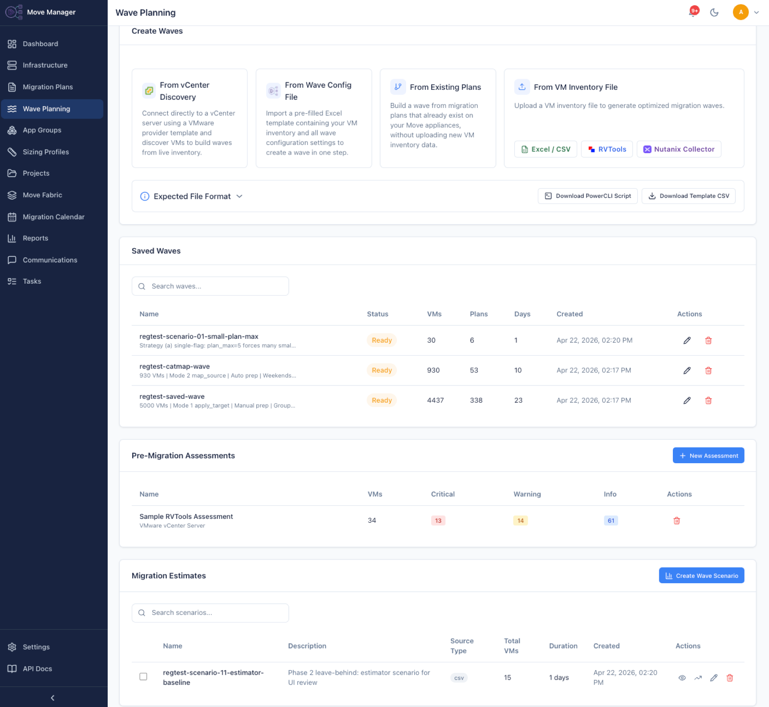
Task: Select the Nutanix Collector upload option
Action: click(679, 149)
